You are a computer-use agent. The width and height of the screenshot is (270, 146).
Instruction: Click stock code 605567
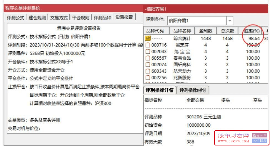click(x=159, y=58)
